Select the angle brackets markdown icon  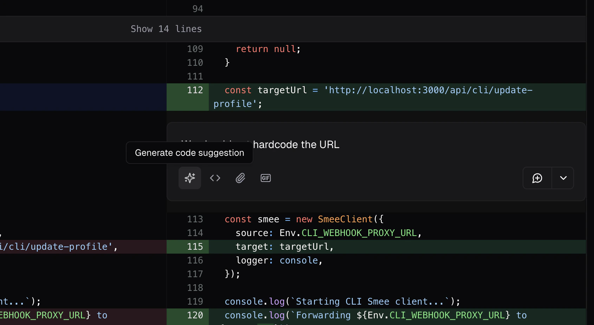(215, 178)
